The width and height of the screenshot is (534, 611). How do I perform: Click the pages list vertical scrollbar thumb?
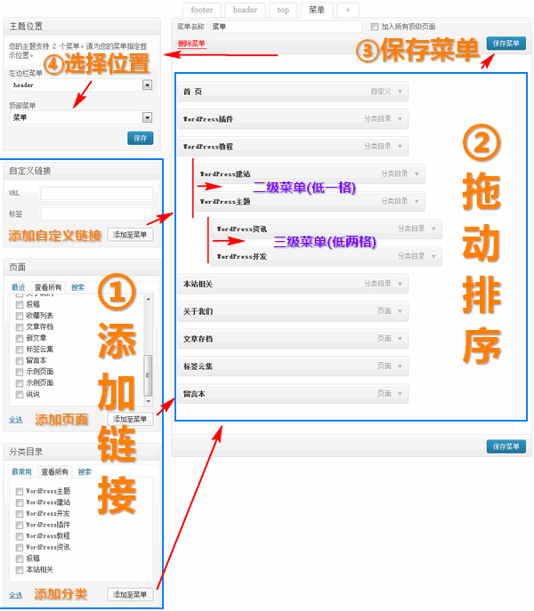coord(149,375)
